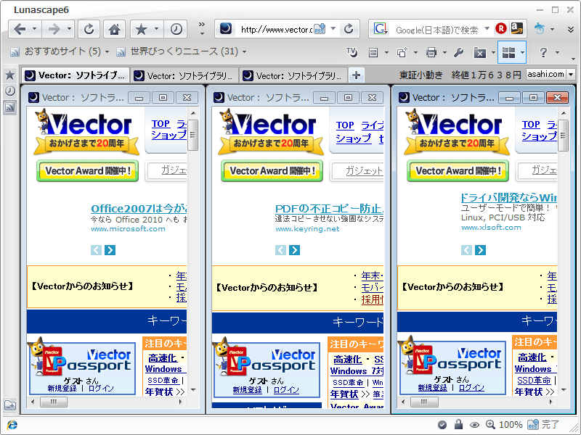Expand the Back button history dropdown arrow
Viewport: 581px width, 435px height.
coord(34,29)
